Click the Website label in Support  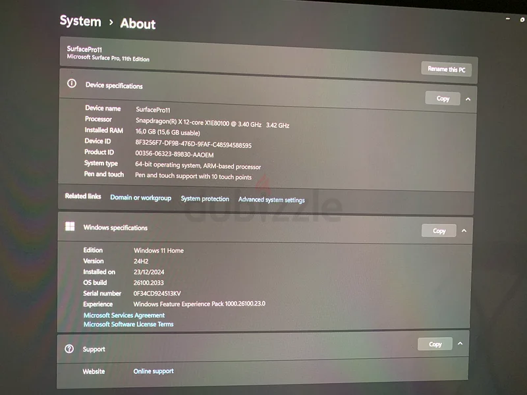click(x=94, y=371)
